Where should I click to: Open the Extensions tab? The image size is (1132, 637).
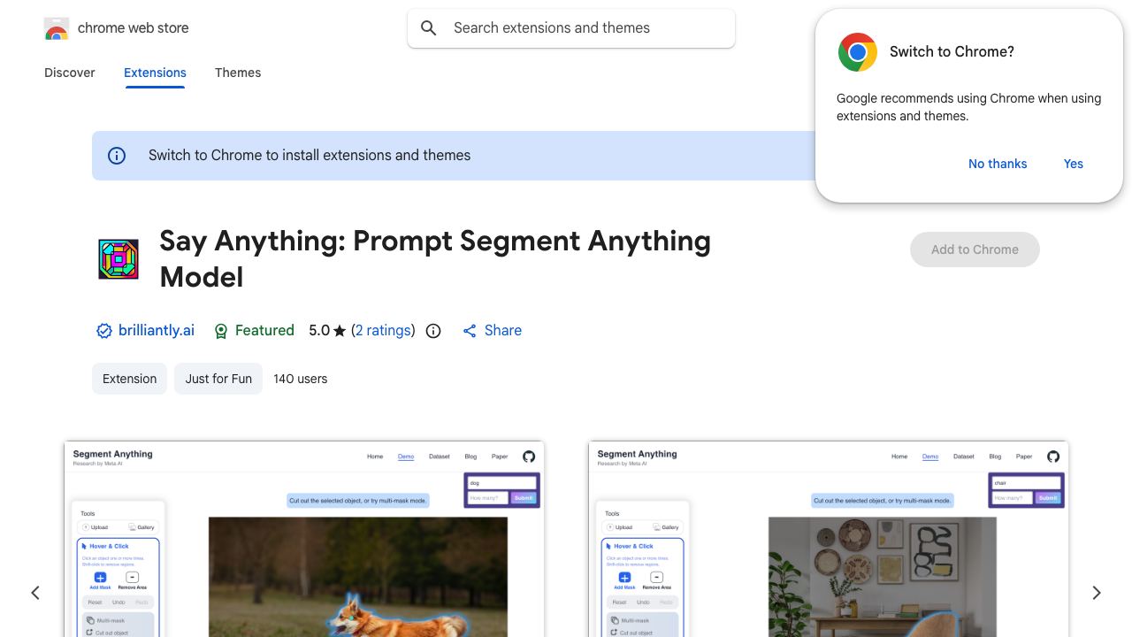click(155, 73)
